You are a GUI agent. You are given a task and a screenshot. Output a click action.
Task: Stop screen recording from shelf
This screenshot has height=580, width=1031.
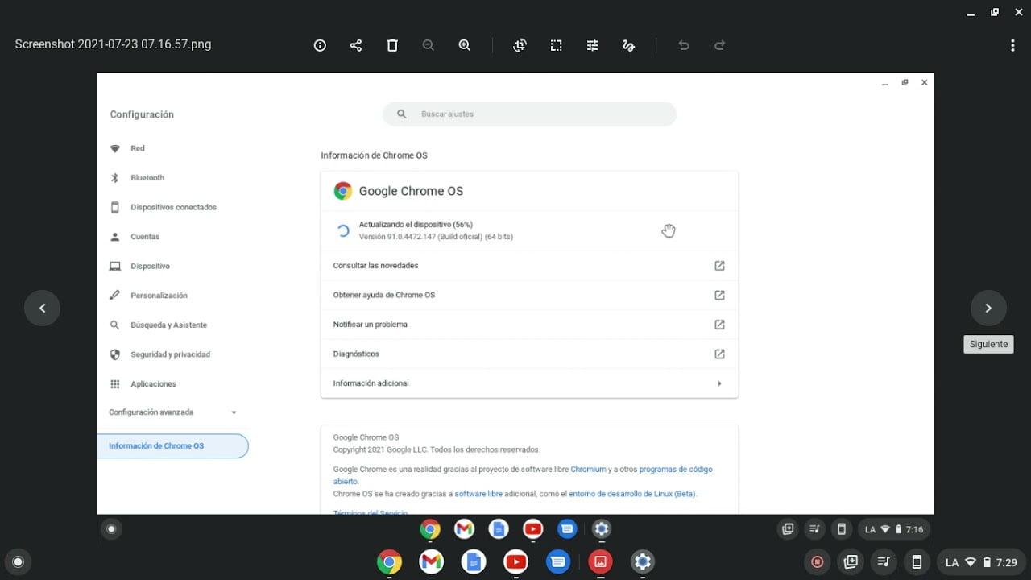(x=817, y=562)
